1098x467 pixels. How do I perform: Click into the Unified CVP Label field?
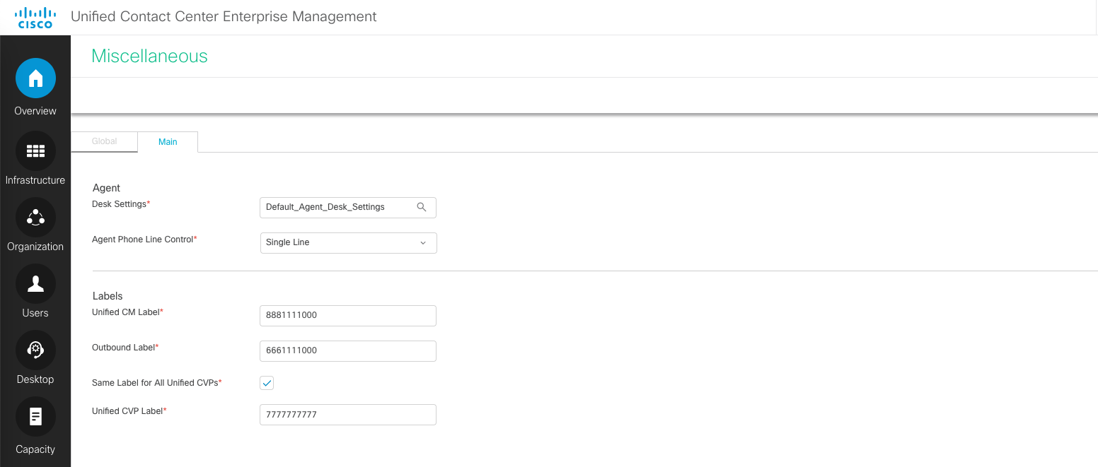pos(347,415)
